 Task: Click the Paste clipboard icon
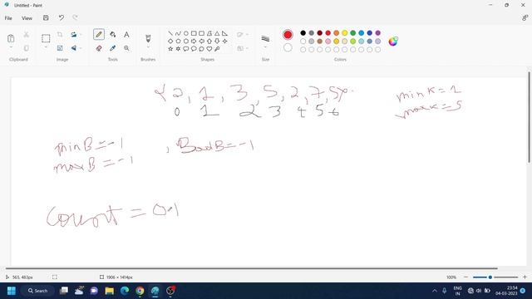pyautogui.click(x=11, y=38)
